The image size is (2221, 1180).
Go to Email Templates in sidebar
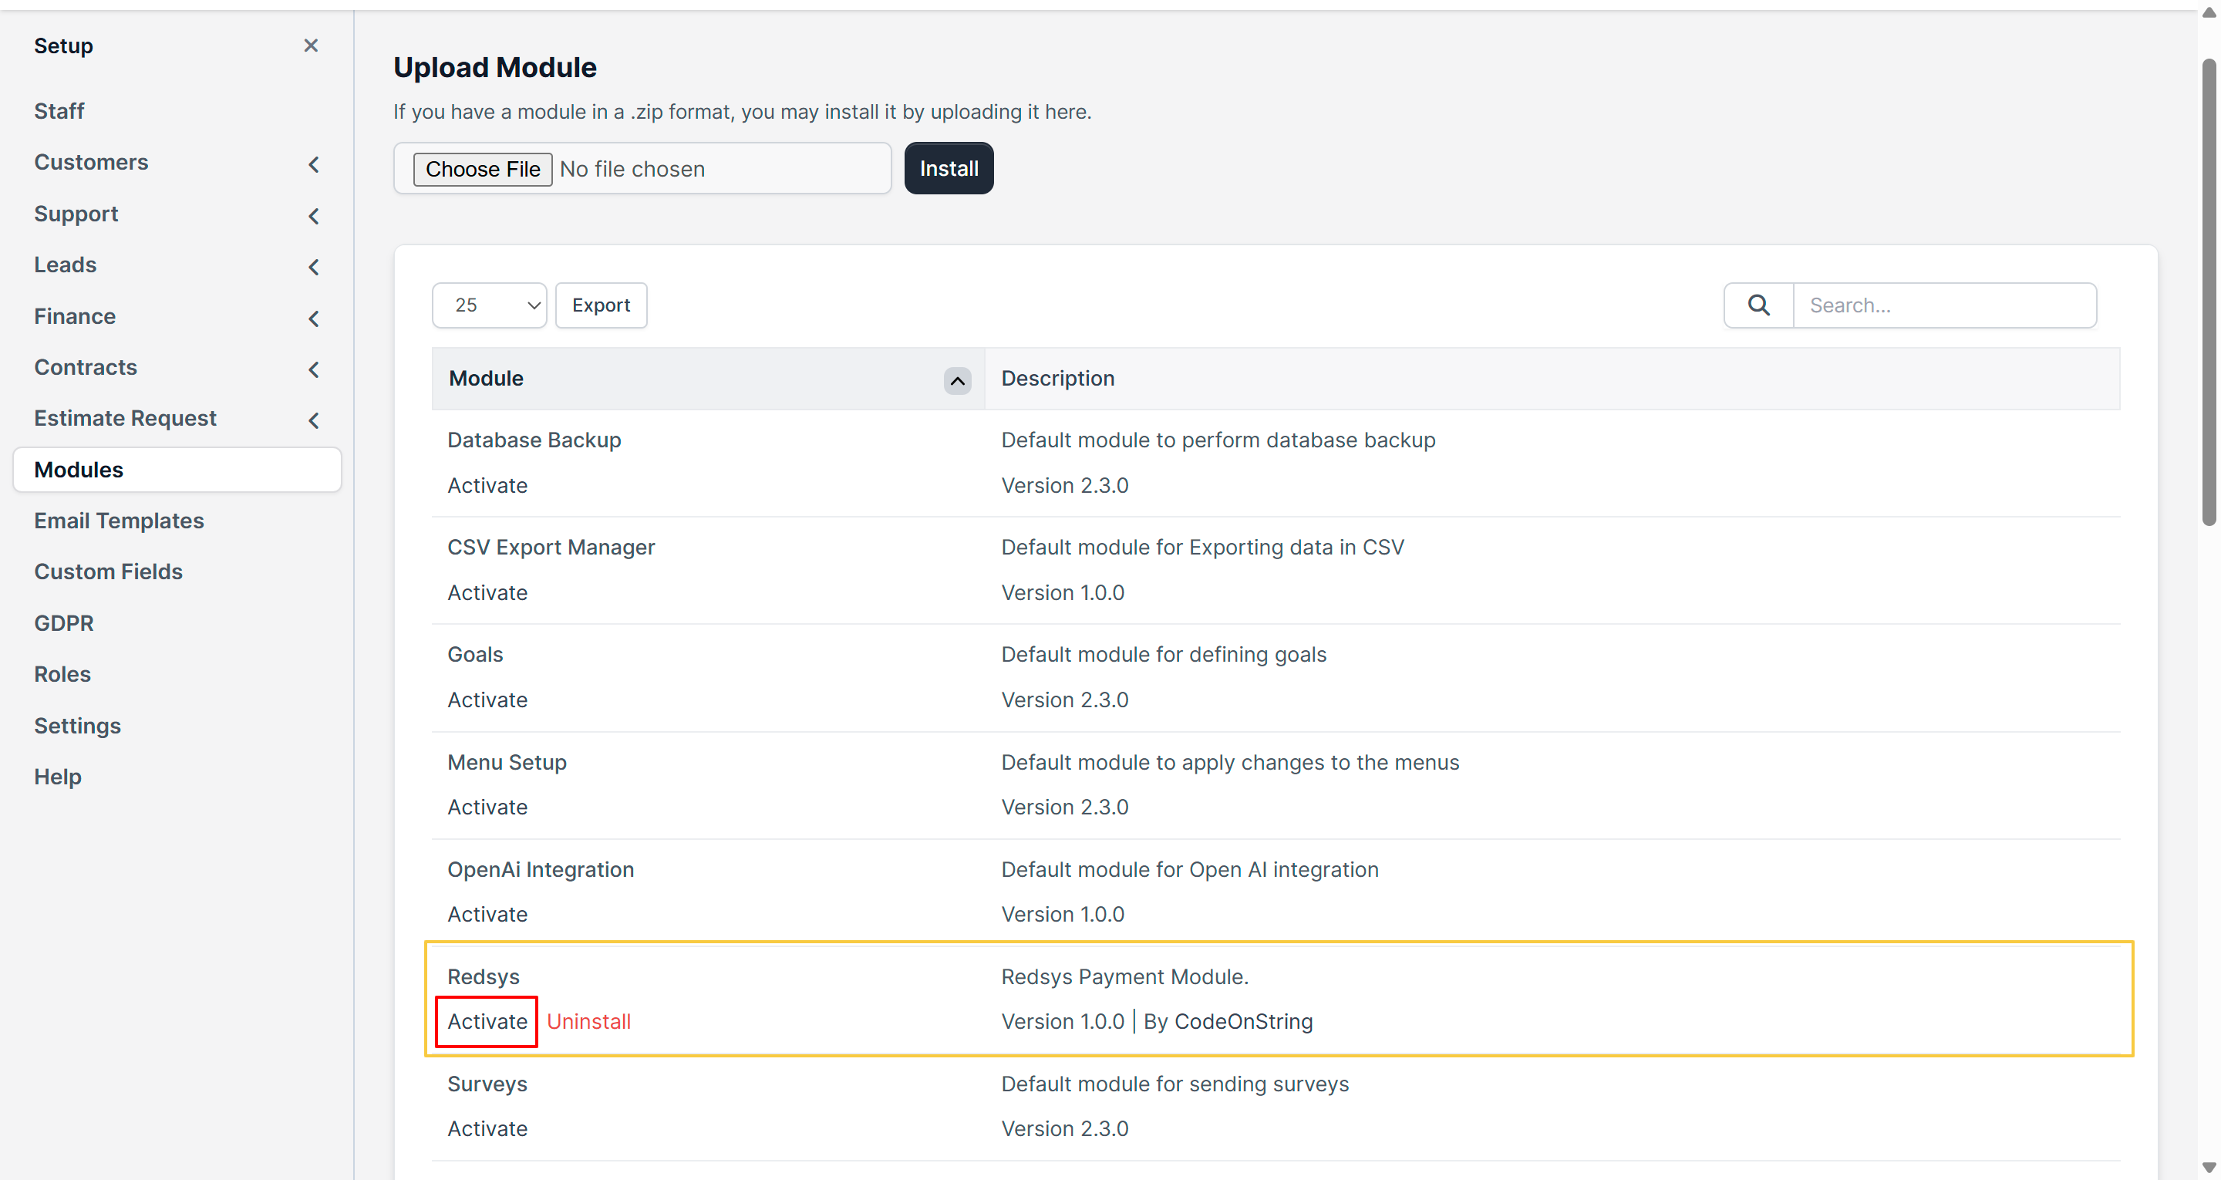(119, 520)
